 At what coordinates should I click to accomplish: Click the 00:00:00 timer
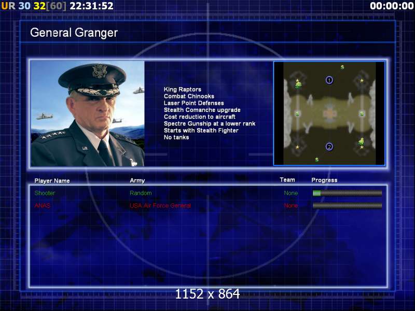[x=392, y=6]
